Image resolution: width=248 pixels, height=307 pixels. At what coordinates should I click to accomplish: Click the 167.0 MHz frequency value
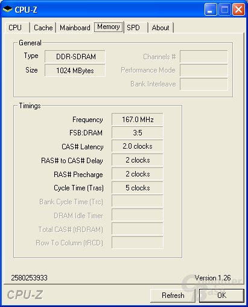pyautogui.click(x=138, y=120)
